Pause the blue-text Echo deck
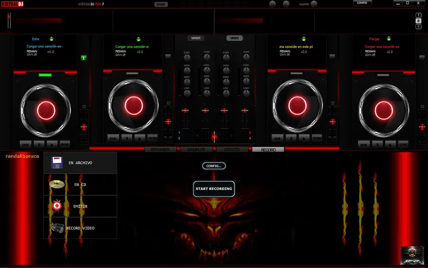This screenshot has height=268, width=428. pyautogui.click(x=39, y=145)
